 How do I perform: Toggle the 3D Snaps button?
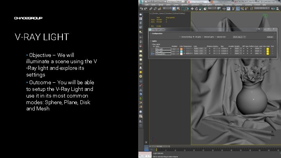click(233, 9)
